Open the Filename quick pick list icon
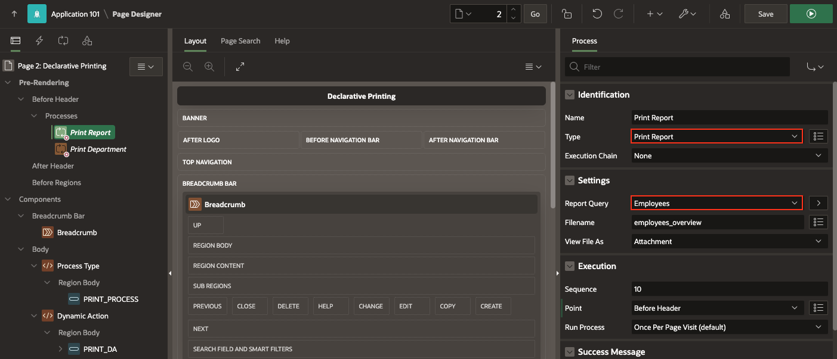Viewport: 837px width, 359px height. coord(818,222)
